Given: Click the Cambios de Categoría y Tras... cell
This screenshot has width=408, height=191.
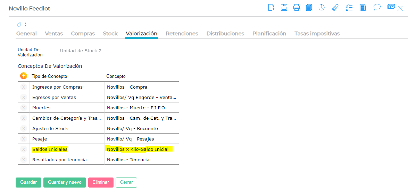Looking at the screenshot, I should click(x=67, y=118).
